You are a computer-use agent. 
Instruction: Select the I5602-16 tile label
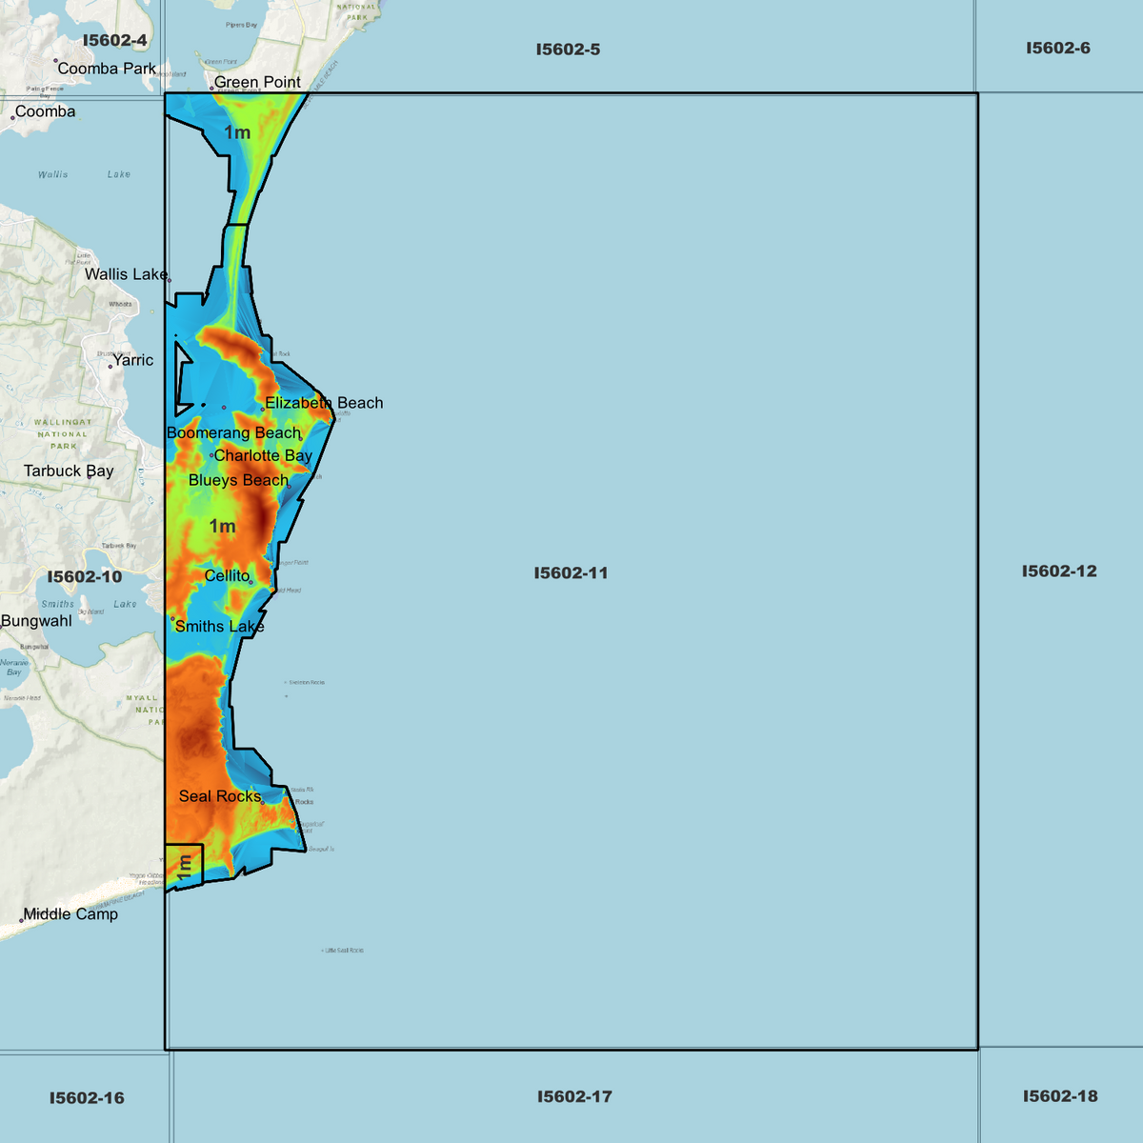pos(87,1098)
